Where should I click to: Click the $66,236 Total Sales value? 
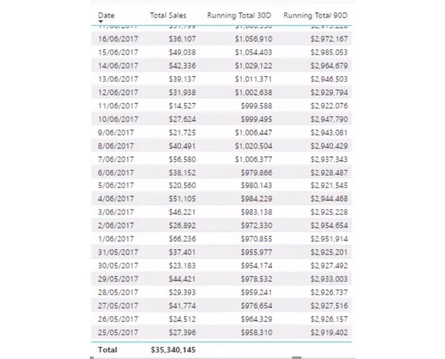click(182, 239)
